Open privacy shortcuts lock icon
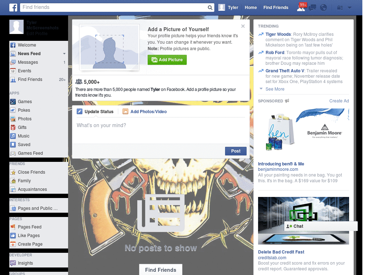This screenshot has height=275, width=367. tap(340, 8)
